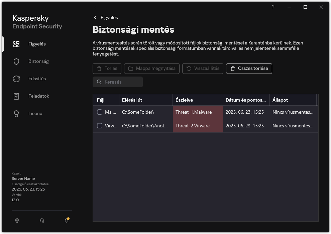Open application settings via gear icon
This screenshot has height=234, width=331.
point(17,221)
